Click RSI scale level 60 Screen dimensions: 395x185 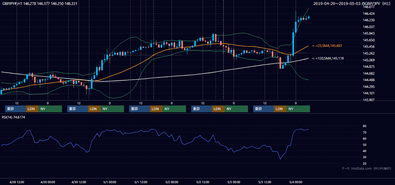(365, 138)
